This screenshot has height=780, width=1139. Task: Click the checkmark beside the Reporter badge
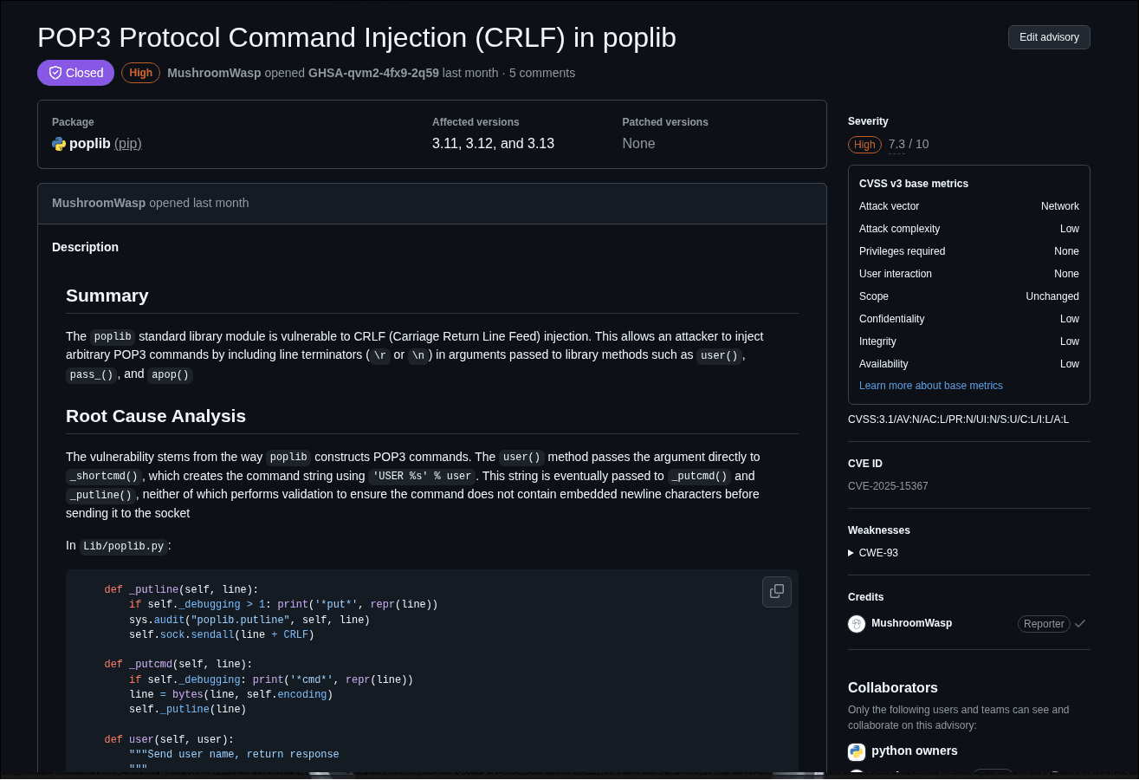(x=1080, y=623)
